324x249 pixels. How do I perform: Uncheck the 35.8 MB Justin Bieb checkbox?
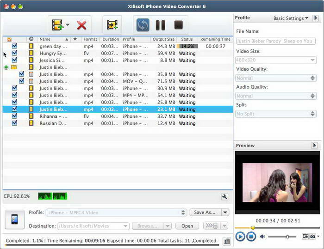[x=21, y=74]
